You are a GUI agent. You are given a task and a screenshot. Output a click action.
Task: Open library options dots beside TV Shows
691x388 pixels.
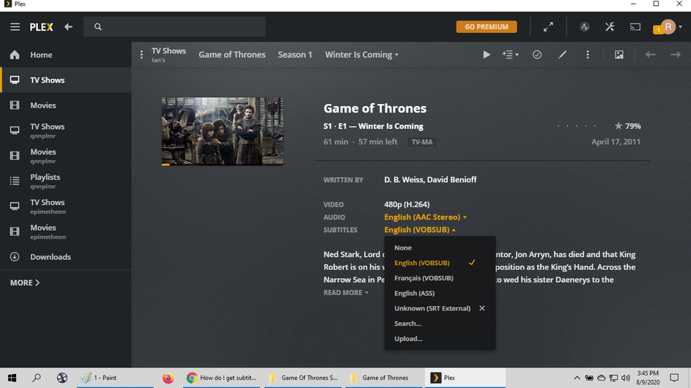pyautogui.click(x=141, y=55)
